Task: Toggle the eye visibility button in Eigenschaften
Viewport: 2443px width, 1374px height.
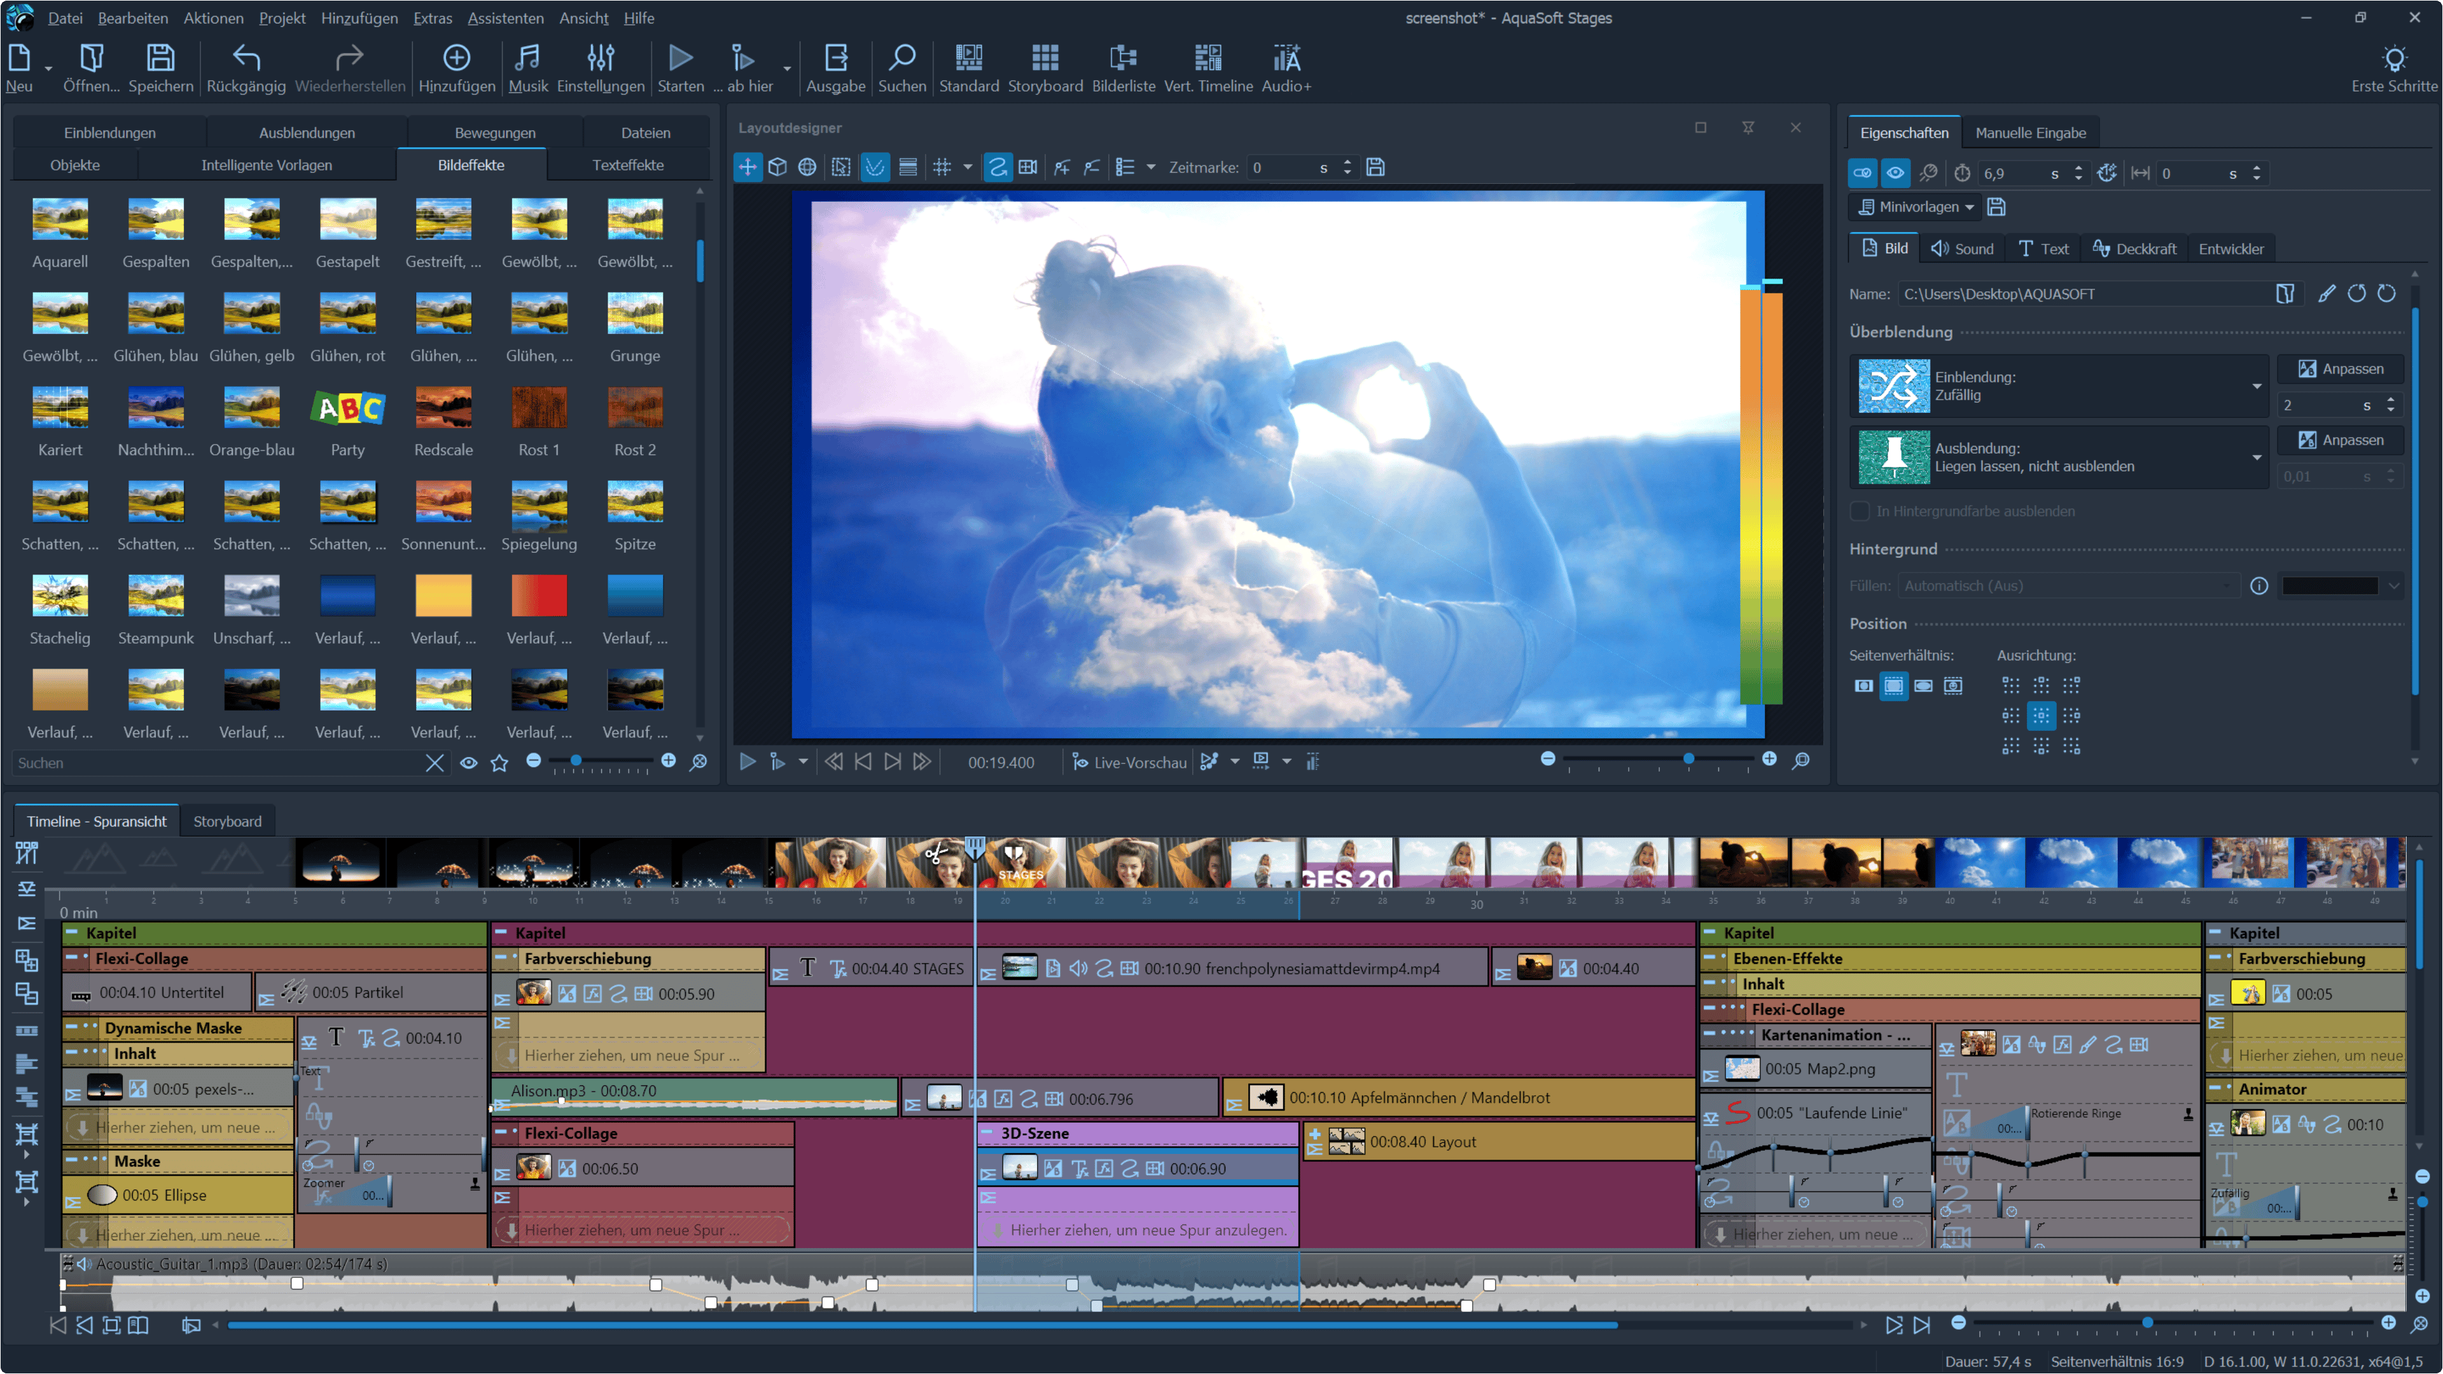Action: pos(1895,174)
